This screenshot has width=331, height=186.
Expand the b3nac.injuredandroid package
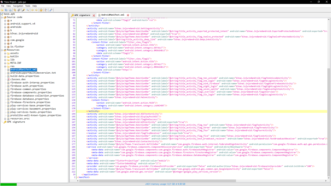coord(5,34)
